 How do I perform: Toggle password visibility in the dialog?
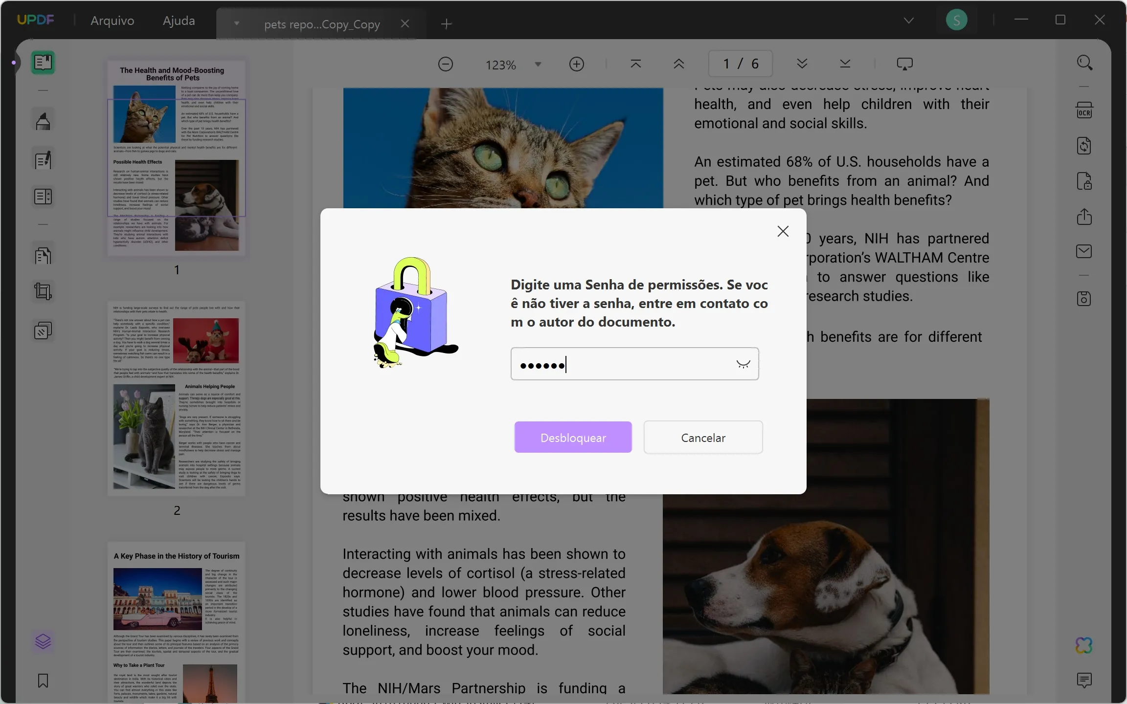pos(743,364)
